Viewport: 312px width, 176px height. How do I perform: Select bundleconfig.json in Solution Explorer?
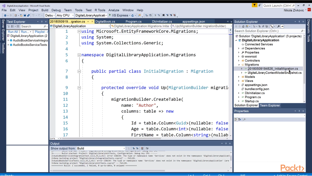(x=257, y=89)
